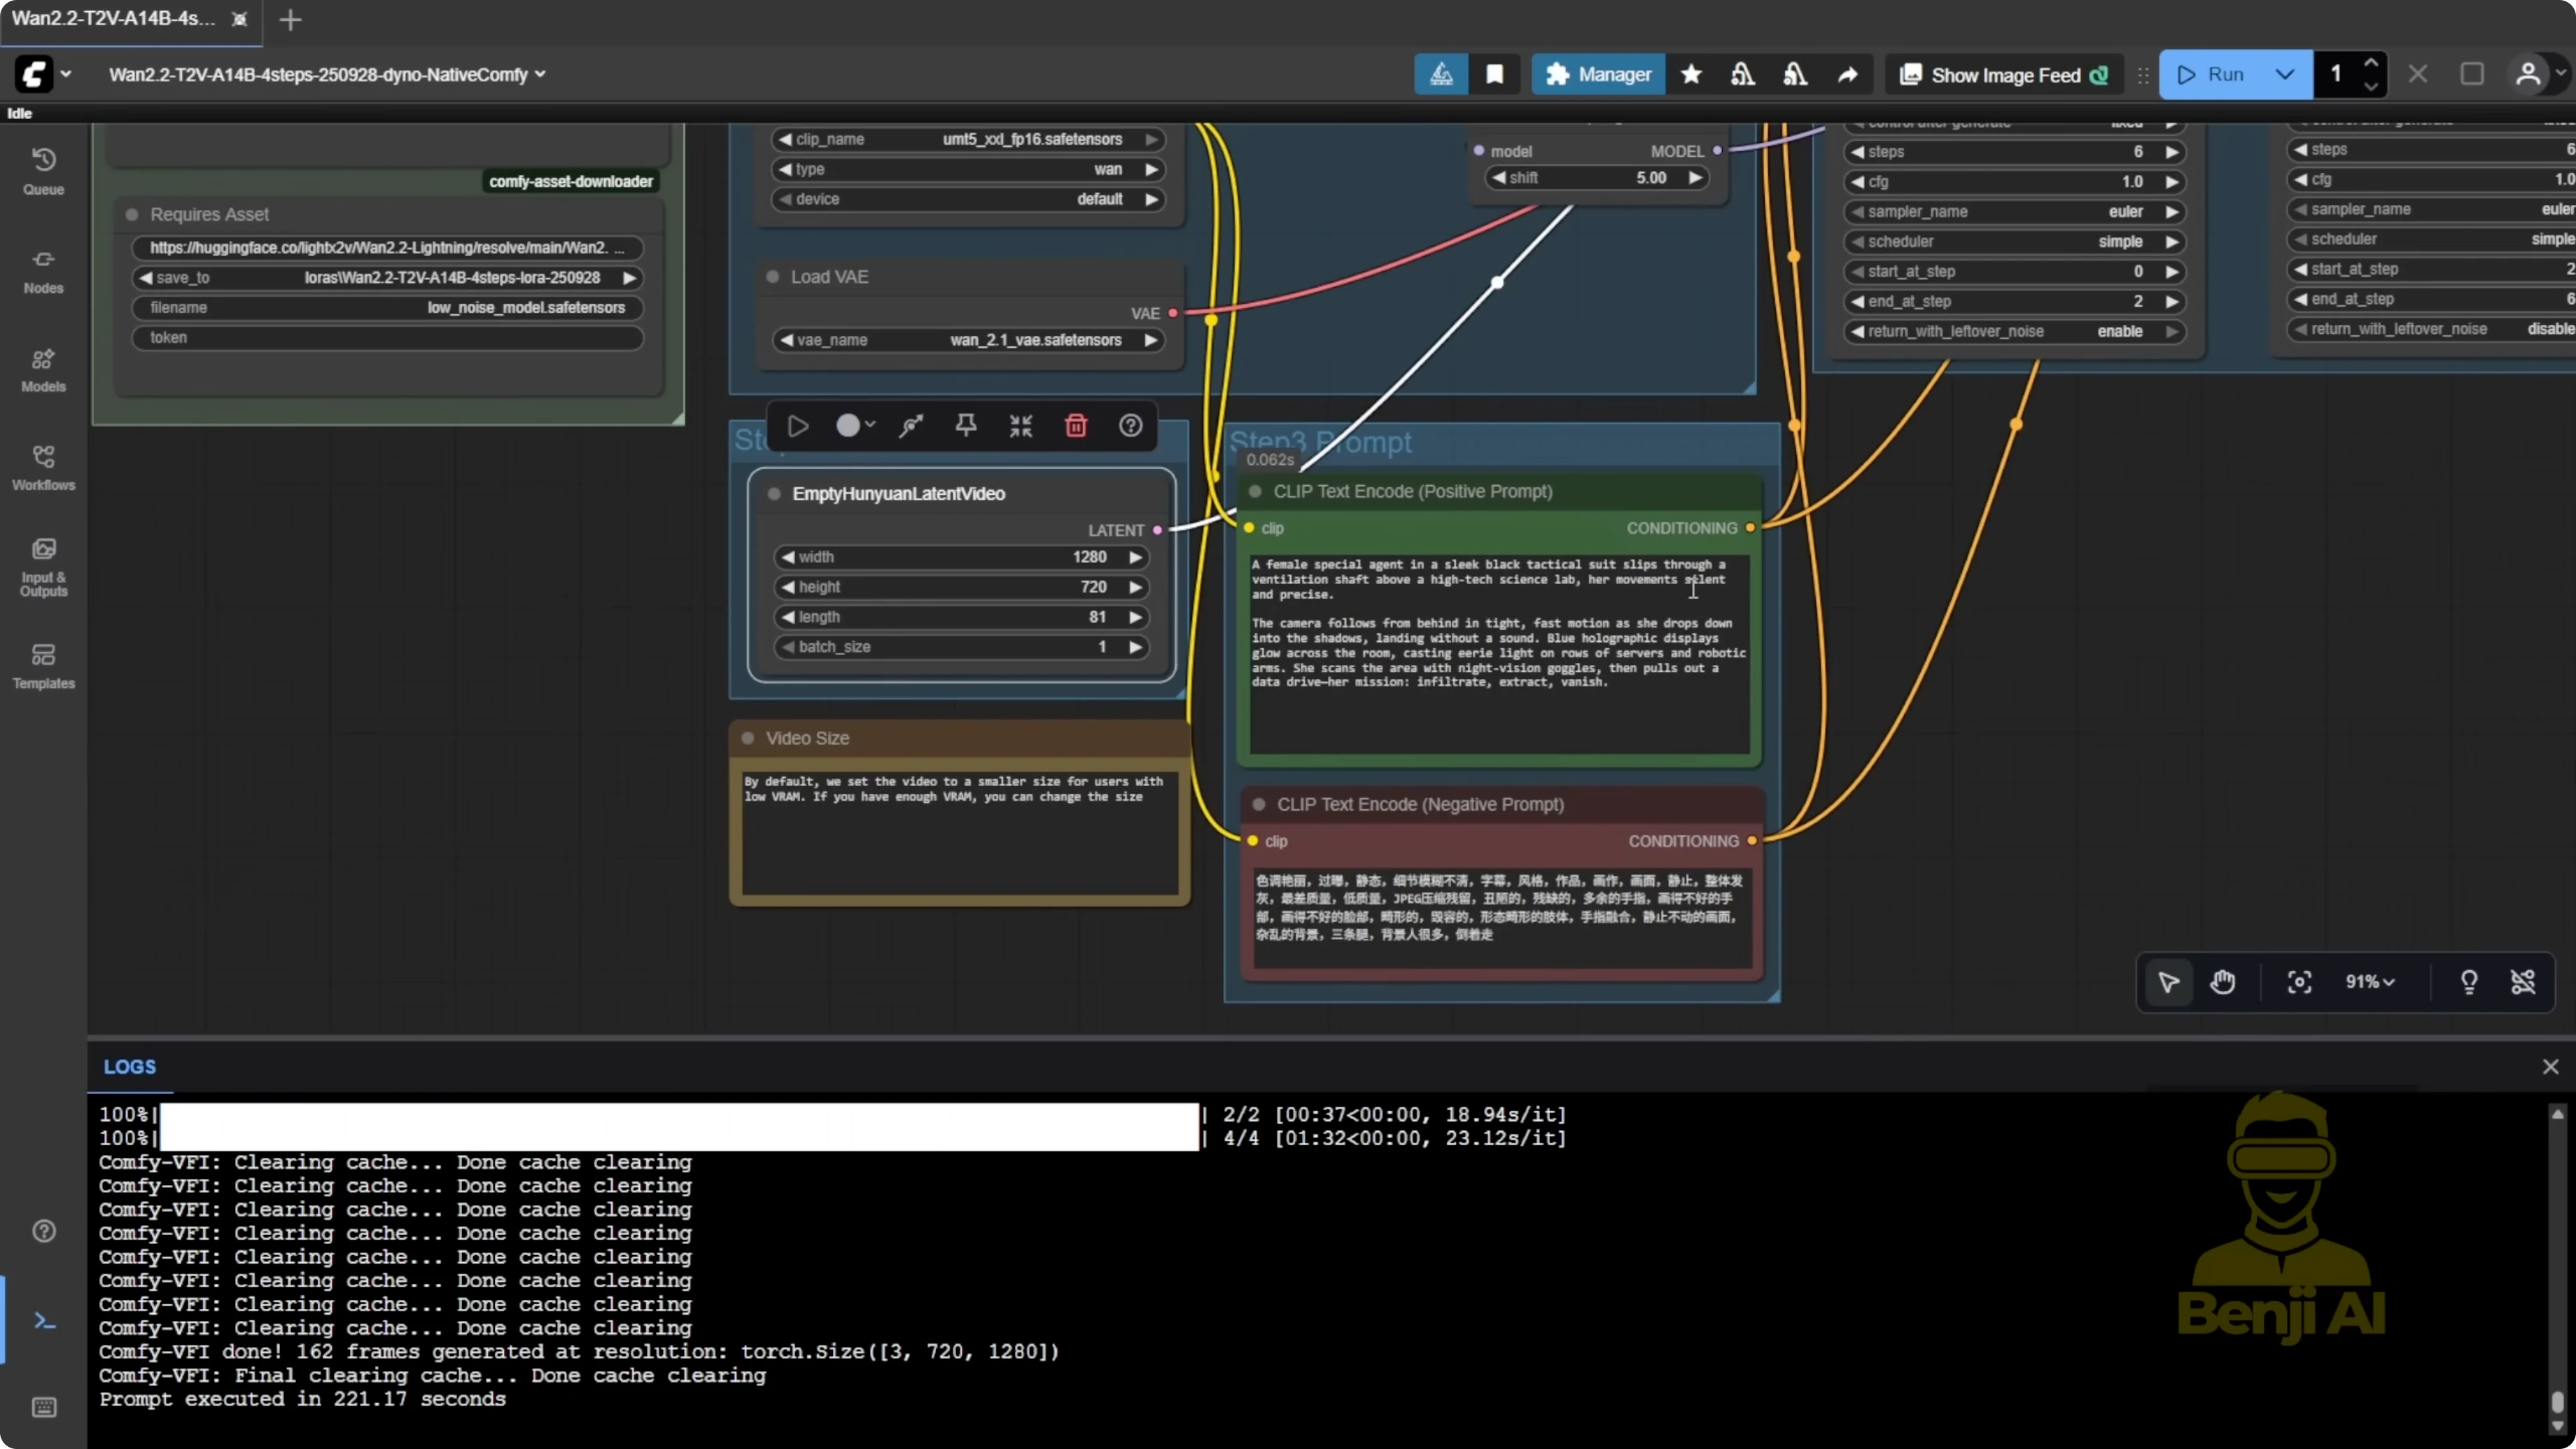This screenshot has width=2576, height=1449.
Task: Open the Manager panel
Action: click(1597, 74)
